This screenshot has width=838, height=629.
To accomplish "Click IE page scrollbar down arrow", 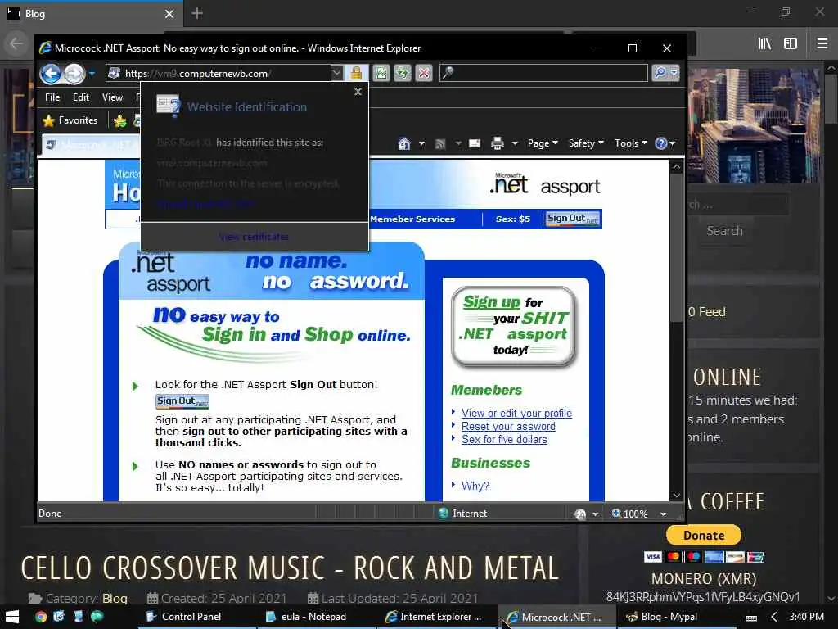I will coord(677,496).
